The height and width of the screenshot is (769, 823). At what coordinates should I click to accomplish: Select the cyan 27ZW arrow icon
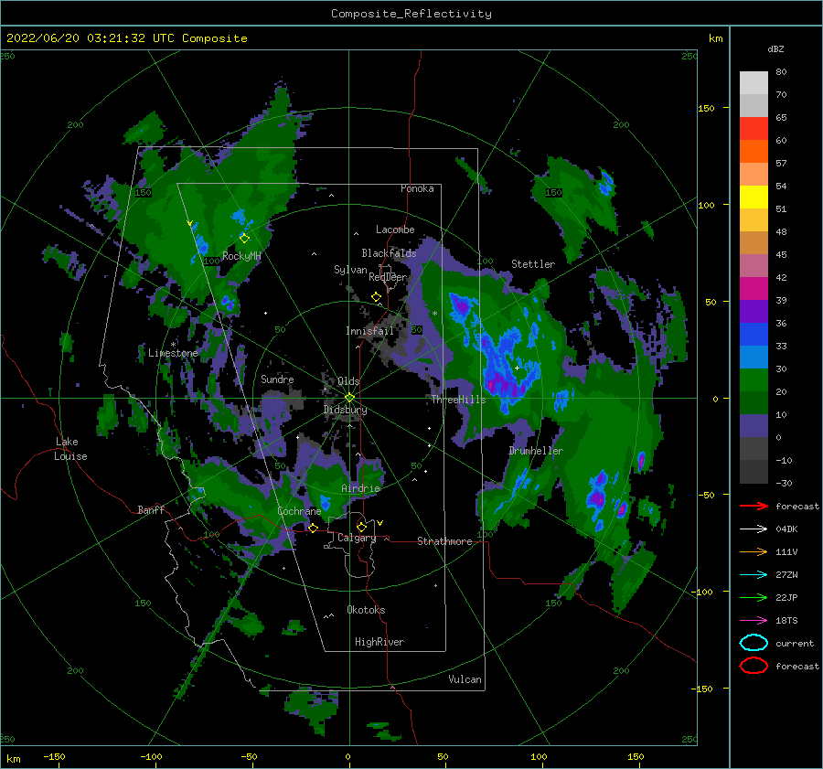pos(754,574)
